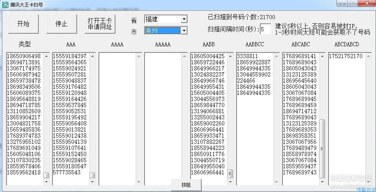Select number 18558944223 in the AABB list
Viewport: 376px width, 192px height.
(208, 148)
